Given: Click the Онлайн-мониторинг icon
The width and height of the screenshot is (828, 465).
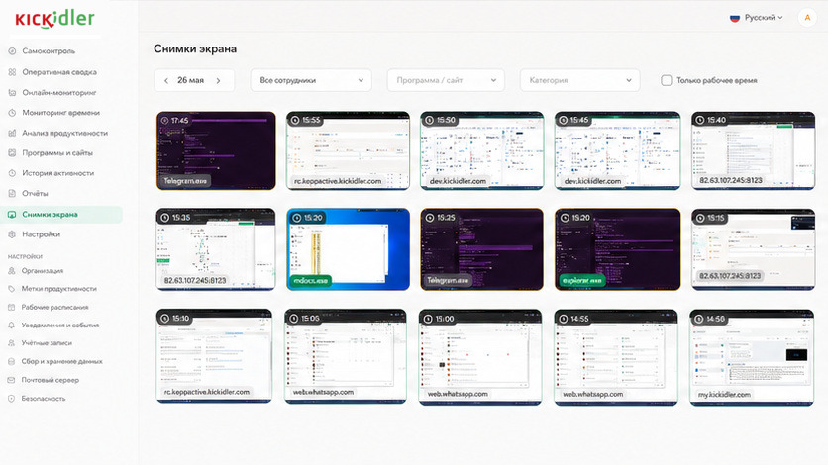Looking at the screenshot, I should (12, 92).
